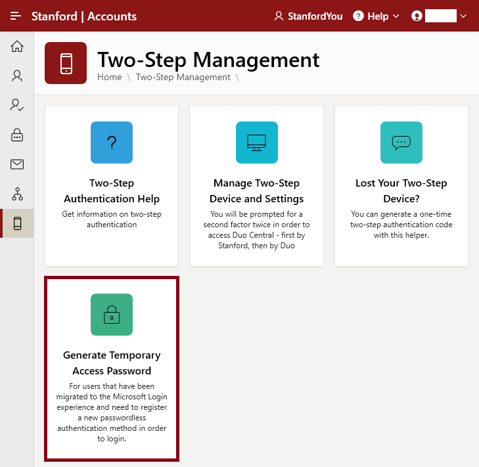
Task: Click the StanfordYou person icon
Action: point(279,16)
